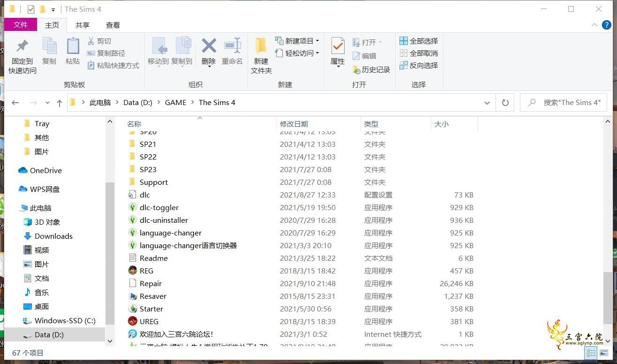Viewport: 617px width, 364px height.
Task: Click the Refresh button beside address bar
Action: pyautogui.click(x=505, y=103)
